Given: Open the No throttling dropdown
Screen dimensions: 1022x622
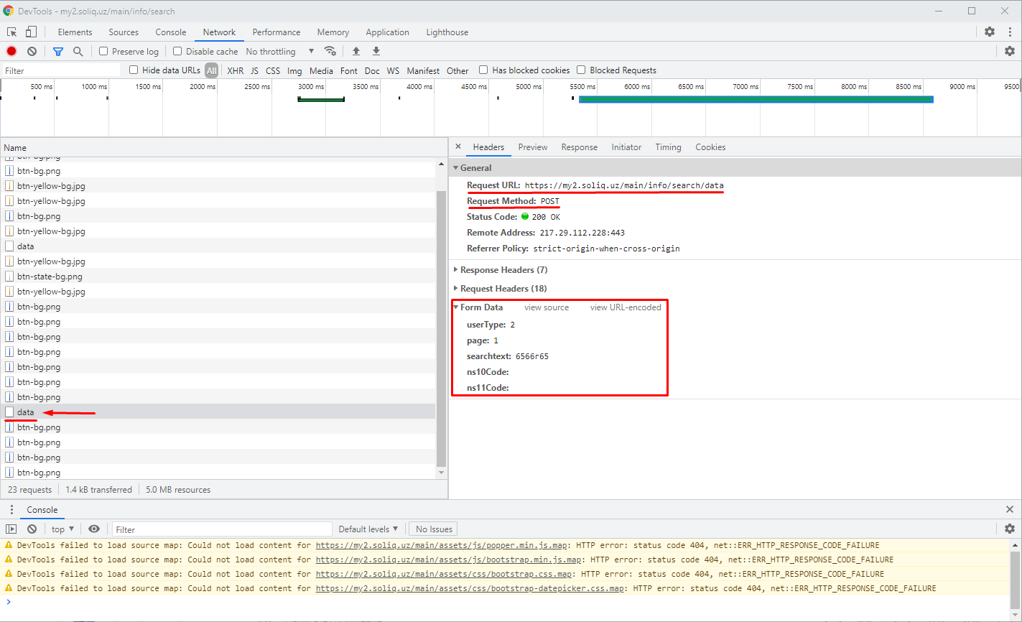Looking at the screenshot, I should pyautogui.click(x=280, y=51).
